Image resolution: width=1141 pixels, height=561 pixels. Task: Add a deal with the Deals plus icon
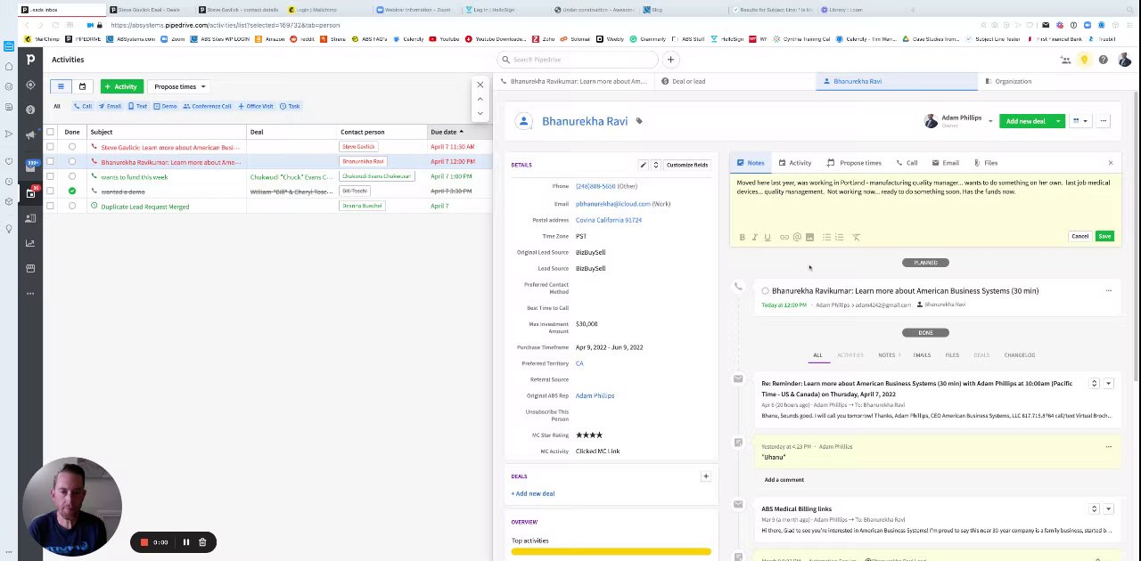705,476
